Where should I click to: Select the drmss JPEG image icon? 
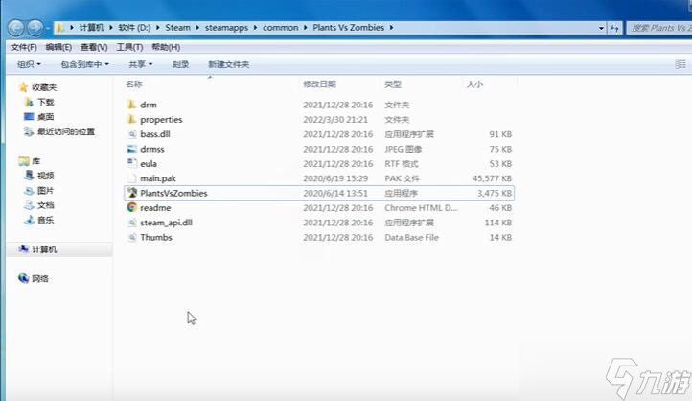click(x=131, y=149)
